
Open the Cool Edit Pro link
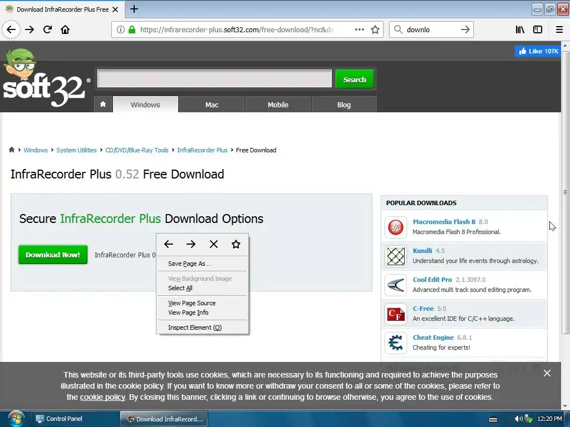(432, 280)
